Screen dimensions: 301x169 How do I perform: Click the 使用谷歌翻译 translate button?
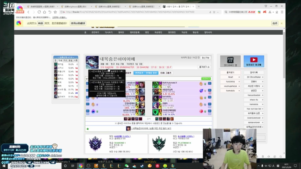[78, 23]
